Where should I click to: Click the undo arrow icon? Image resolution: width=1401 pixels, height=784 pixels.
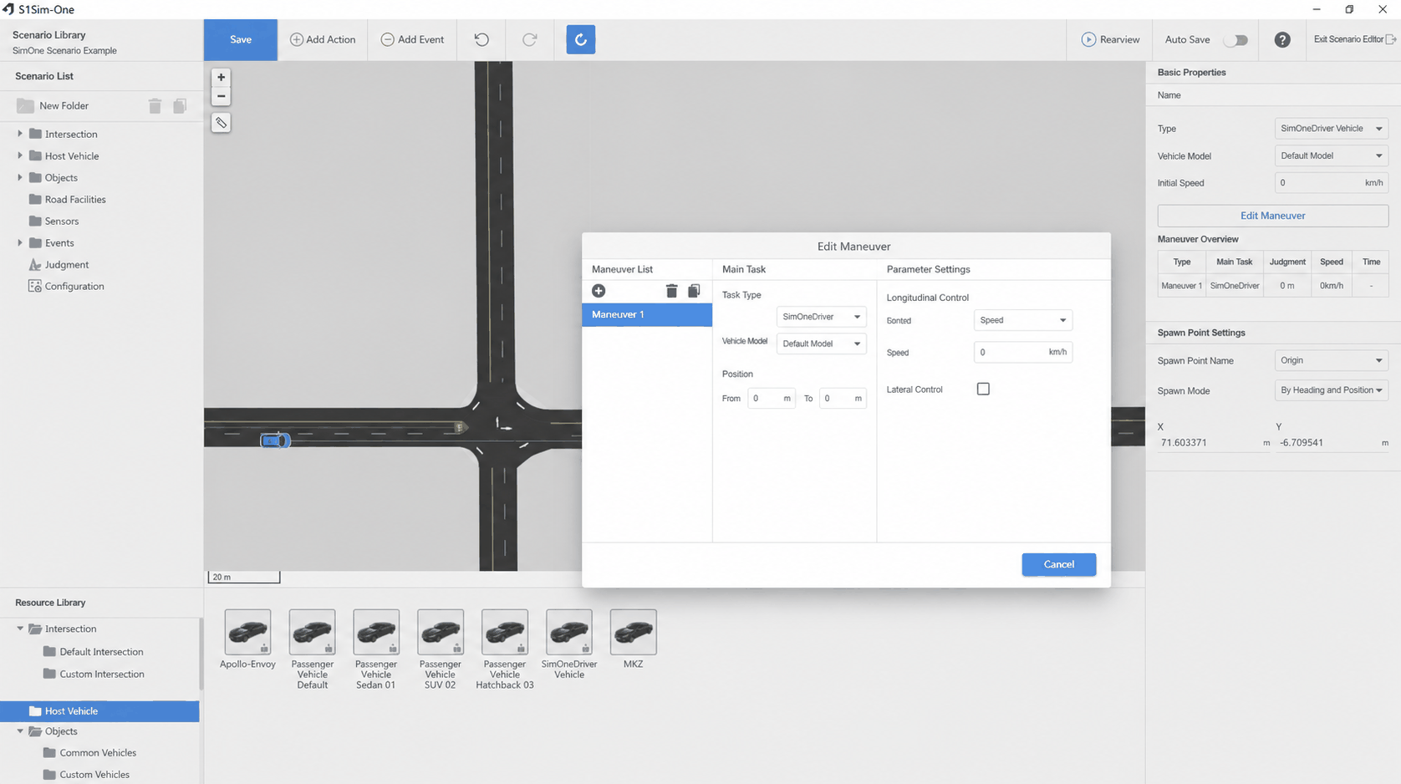481,39
